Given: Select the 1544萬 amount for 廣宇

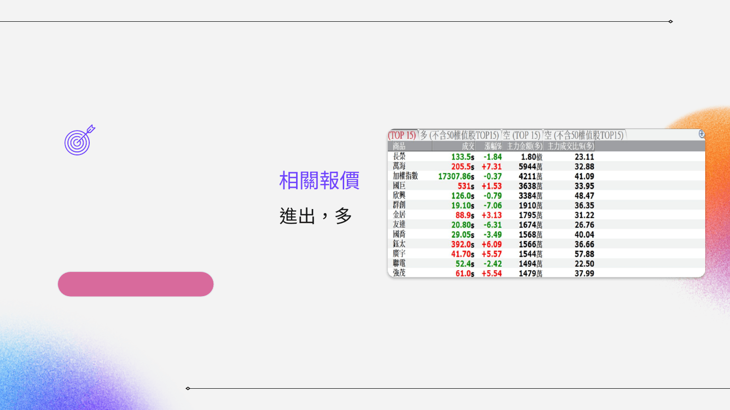Looking at the screenshot, I should pyautogui.click(x=531, y=254).
